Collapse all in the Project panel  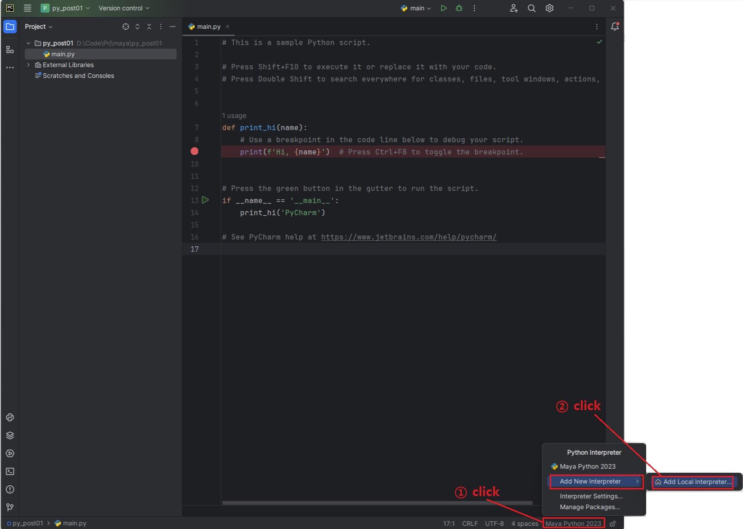tap(149, 27)
